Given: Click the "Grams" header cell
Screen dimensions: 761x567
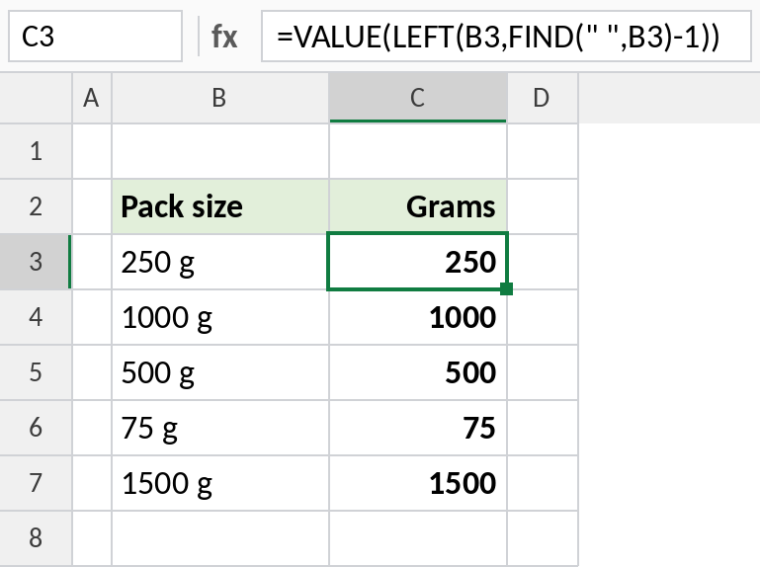Looking at the screenshot, I should click(x=418, y=206).
